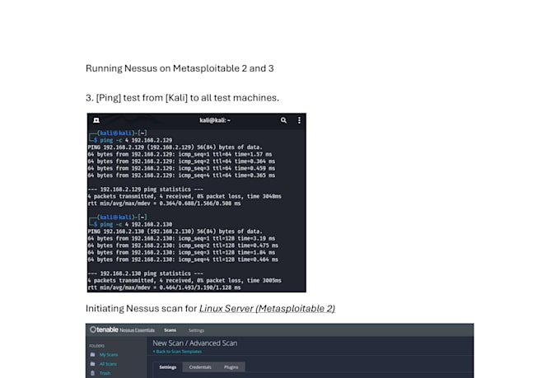Click the All Scans folder icon
This screenshot has height=378, width=560.
93,364
